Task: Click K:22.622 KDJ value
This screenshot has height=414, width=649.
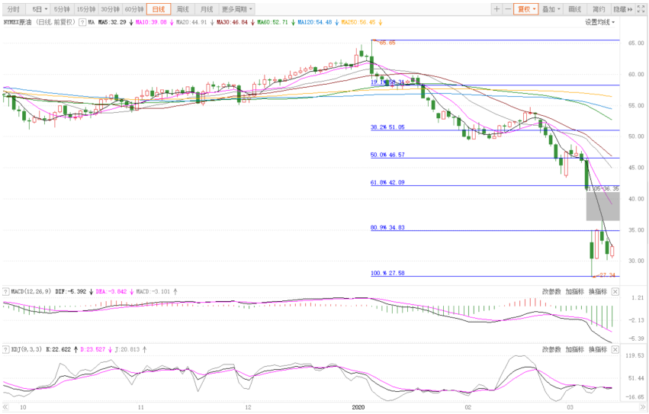Action: pos(59,350)
